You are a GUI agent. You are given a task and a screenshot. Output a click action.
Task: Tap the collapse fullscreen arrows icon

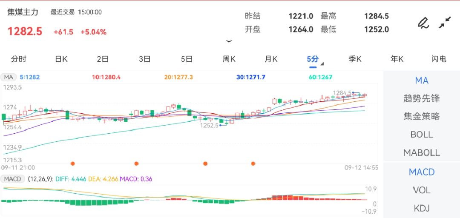click(445, 23)
